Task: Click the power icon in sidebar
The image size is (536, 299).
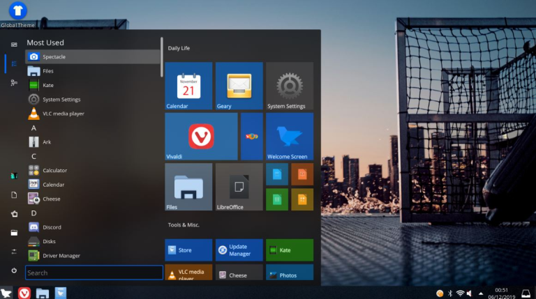Action: [14, 270]
